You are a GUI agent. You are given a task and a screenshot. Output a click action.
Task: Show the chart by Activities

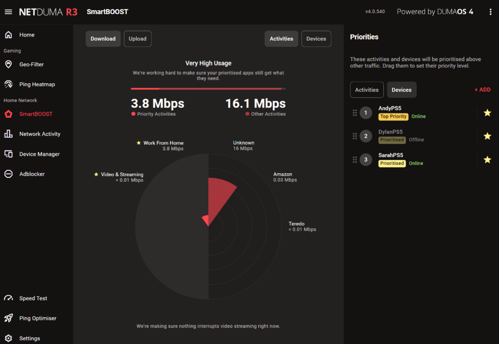pos(281,39)
